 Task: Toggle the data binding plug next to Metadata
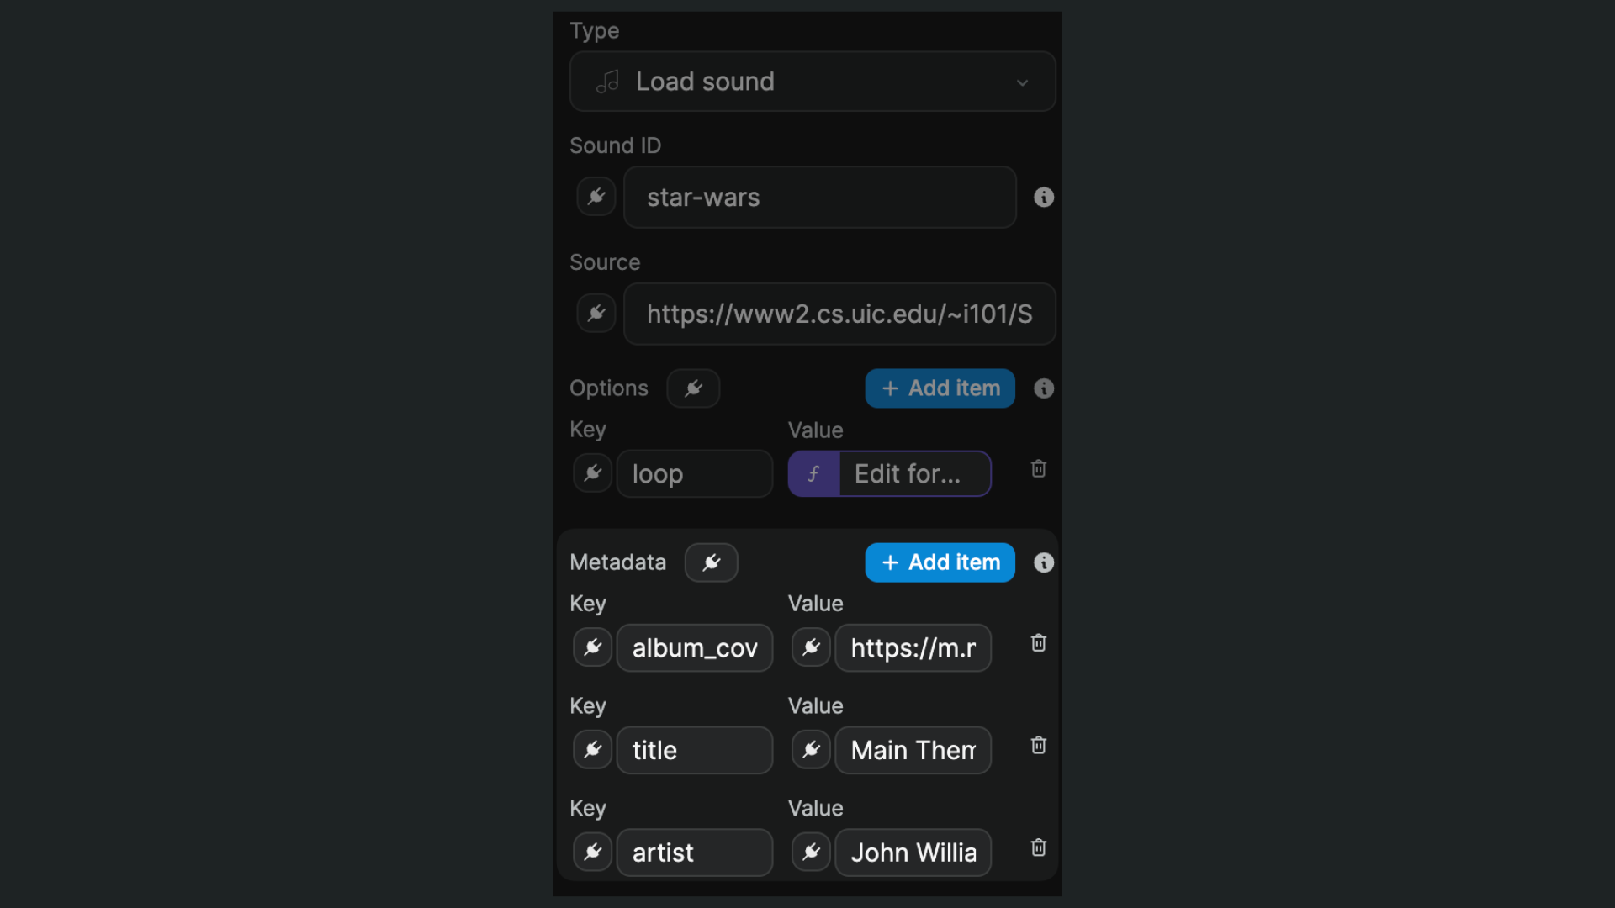[x=710, y=562]
